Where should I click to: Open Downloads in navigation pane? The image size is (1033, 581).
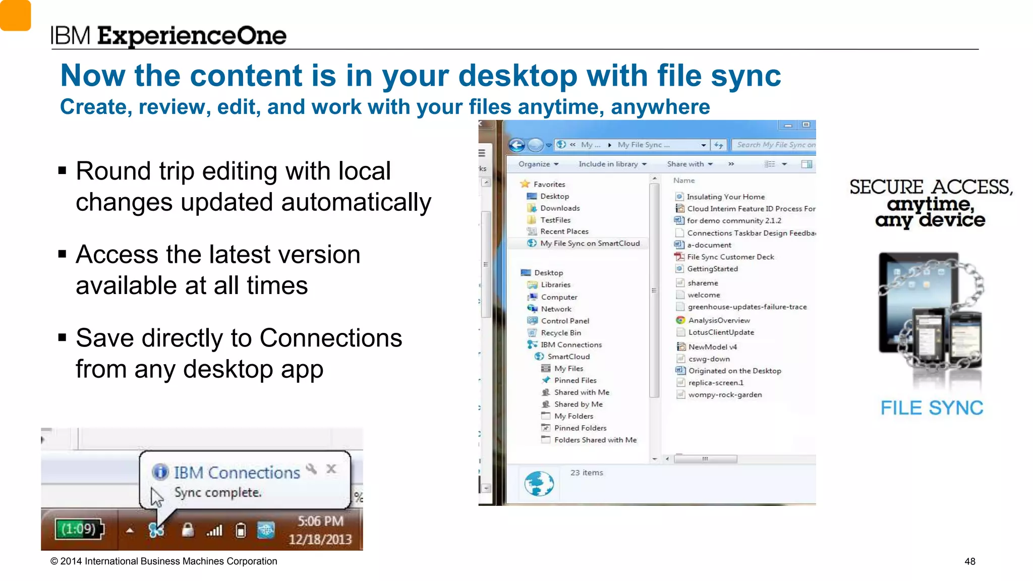[553, 208]
